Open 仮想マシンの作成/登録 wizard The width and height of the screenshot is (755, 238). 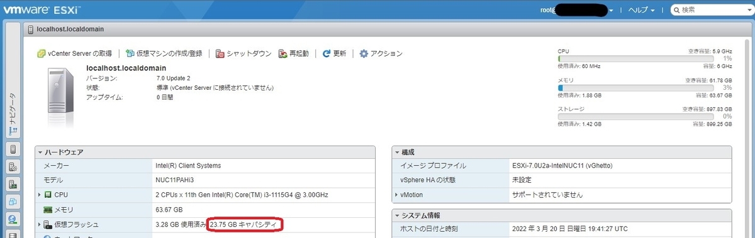coord(164,53)
